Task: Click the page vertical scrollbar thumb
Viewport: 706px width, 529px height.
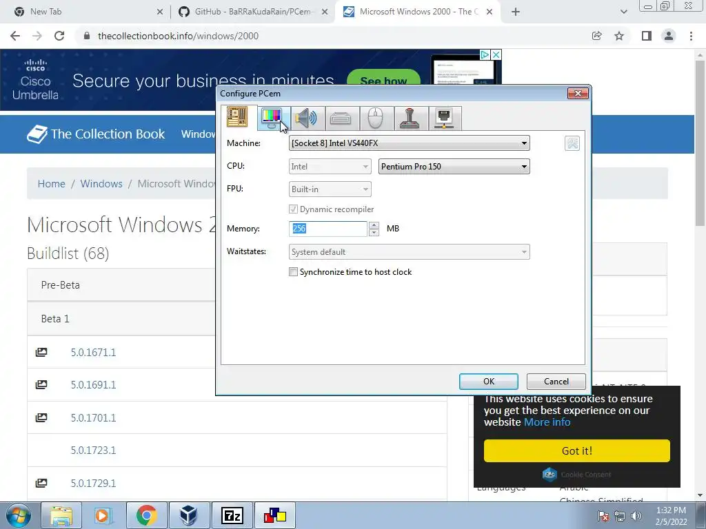Action: point(700,142)
